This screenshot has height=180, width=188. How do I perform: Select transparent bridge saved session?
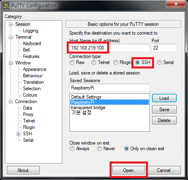click(110, 108)
